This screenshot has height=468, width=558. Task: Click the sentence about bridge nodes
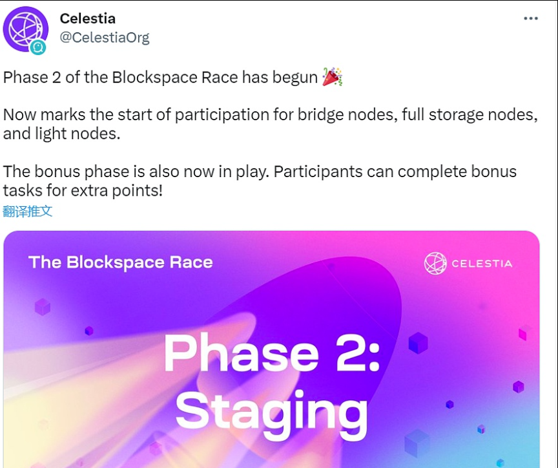pos(270,124)
